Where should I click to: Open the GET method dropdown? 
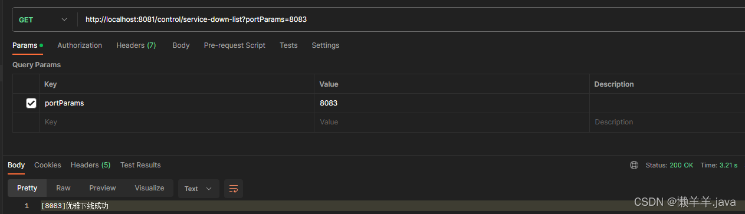point(44,19)
